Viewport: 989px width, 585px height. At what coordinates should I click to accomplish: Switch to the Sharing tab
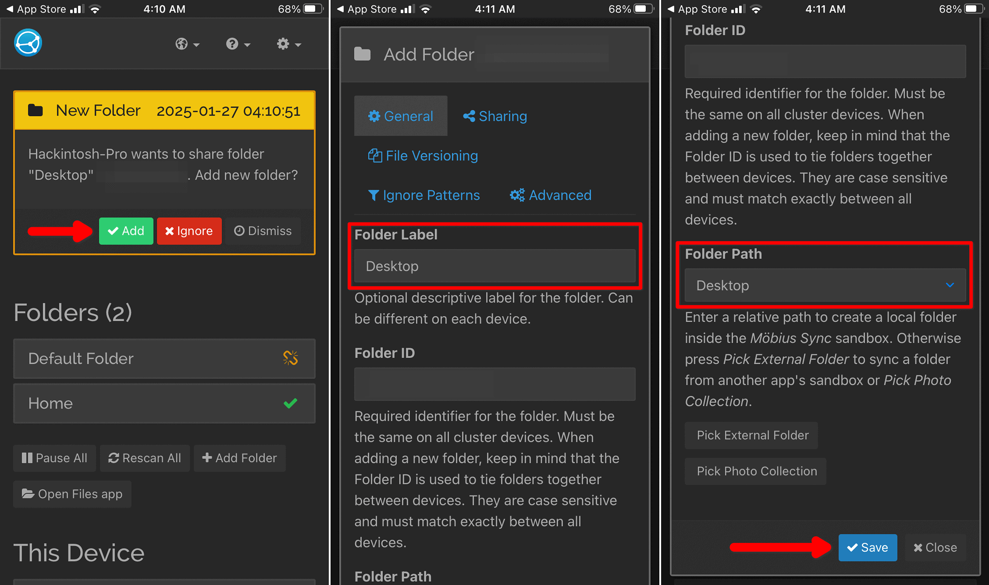click(495, 116)
